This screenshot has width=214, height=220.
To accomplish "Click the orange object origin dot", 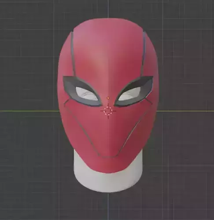I will pos(108,98).
